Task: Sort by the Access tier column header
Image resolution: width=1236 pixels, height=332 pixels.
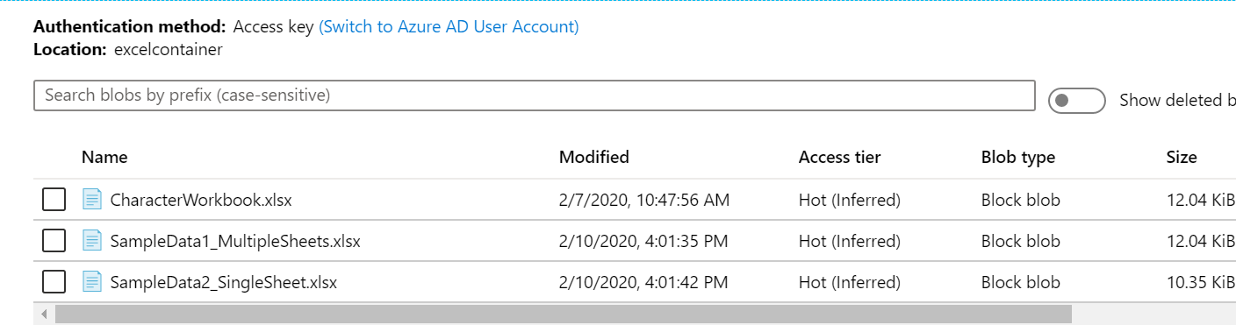Action: (839, 158)
